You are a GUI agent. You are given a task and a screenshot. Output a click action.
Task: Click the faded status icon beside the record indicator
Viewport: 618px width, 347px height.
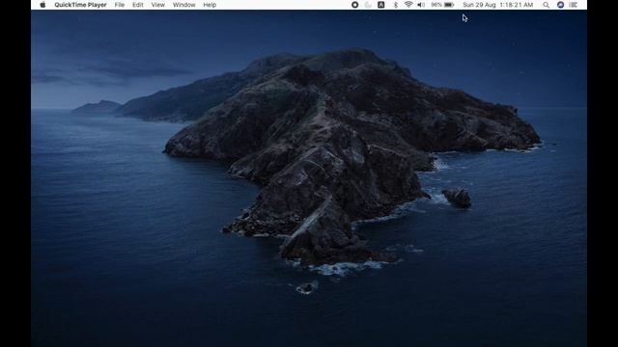368,5
